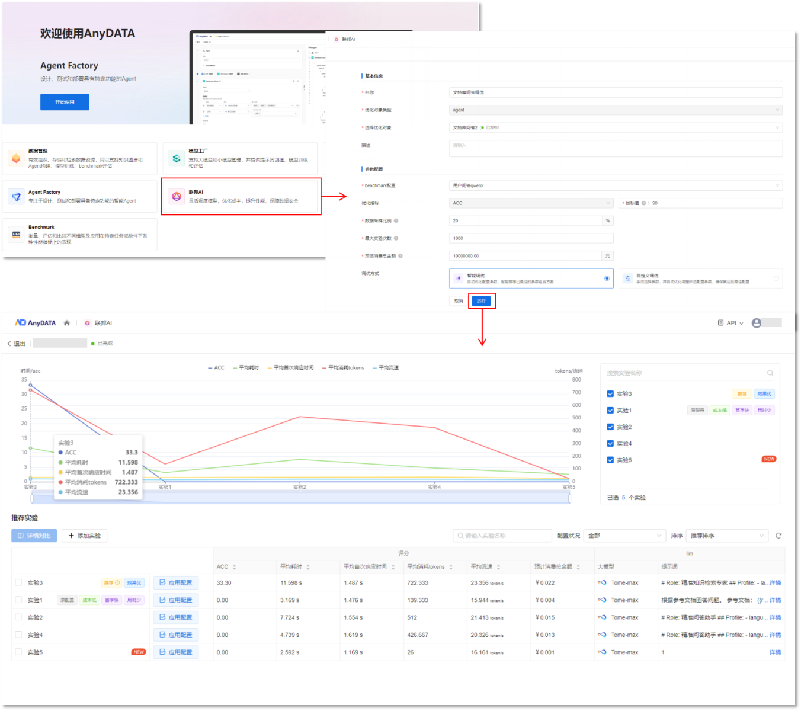Click the 联邦AI icon in results breadcrumb
The image size is (801, 711).
[88, 323]
